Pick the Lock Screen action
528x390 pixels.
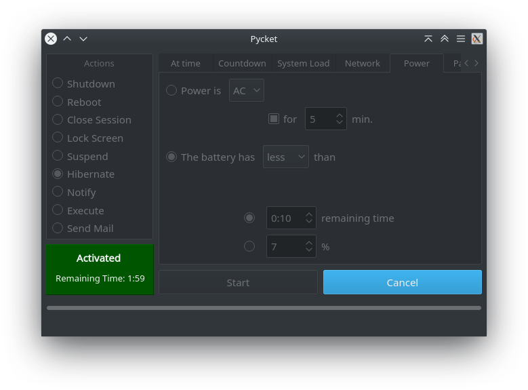[88, 138]
